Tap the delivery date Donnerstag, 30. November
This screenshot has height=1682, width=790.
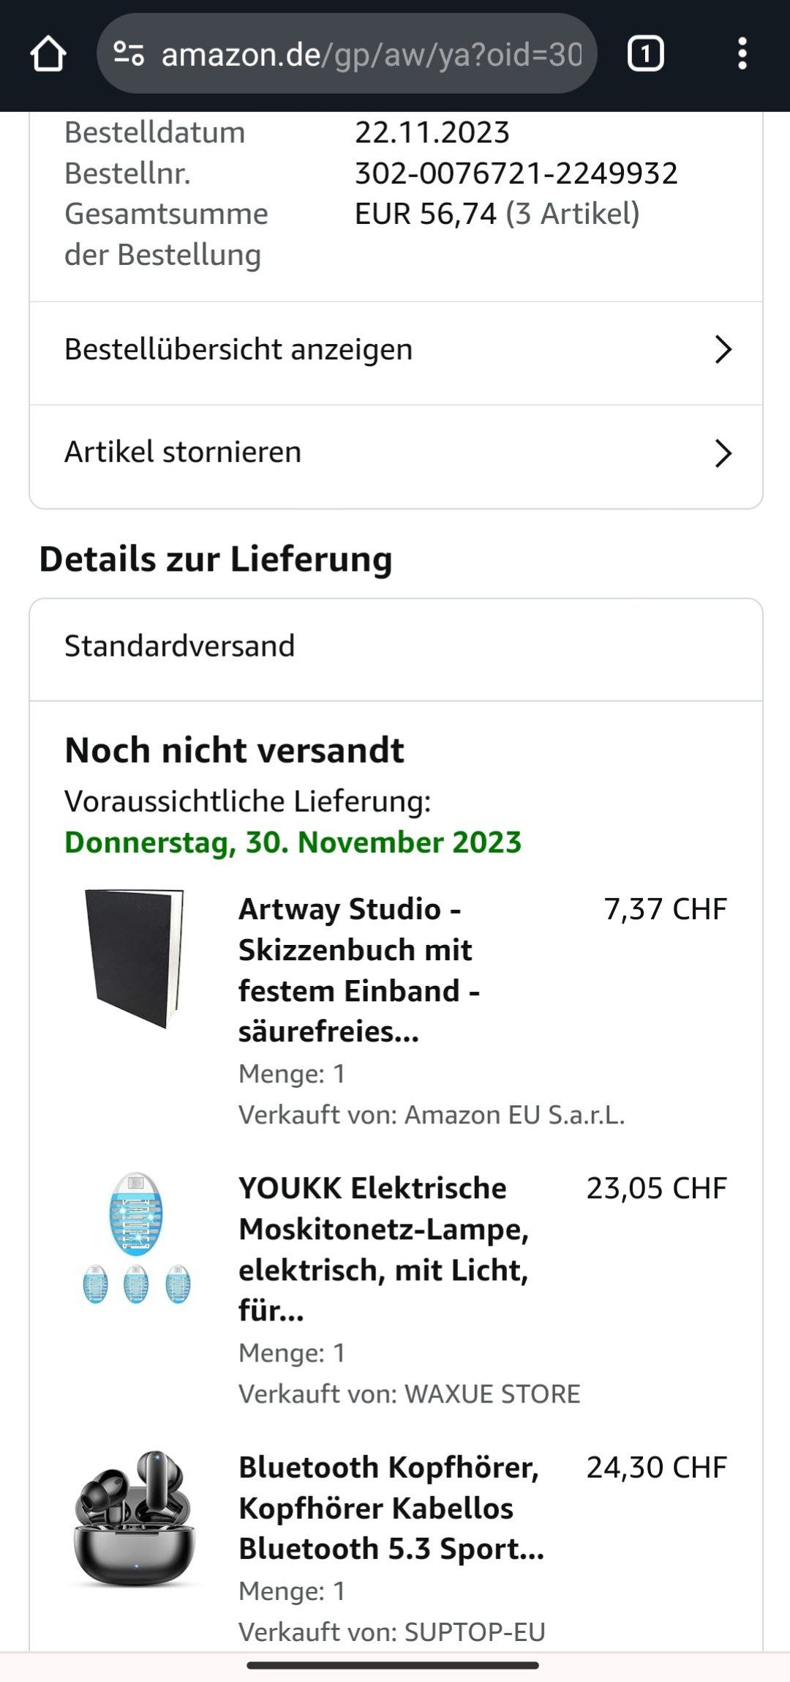pos(293,842)
